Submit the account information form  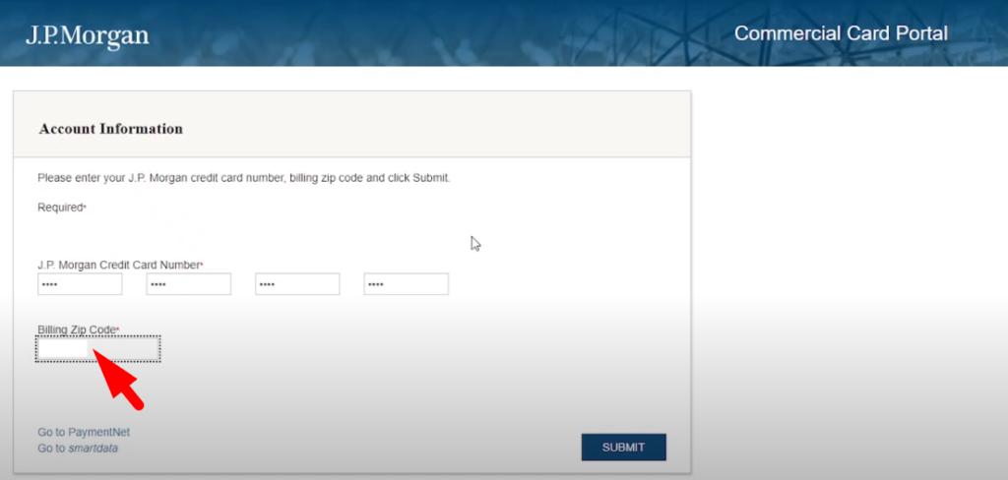tap(623, 448)
